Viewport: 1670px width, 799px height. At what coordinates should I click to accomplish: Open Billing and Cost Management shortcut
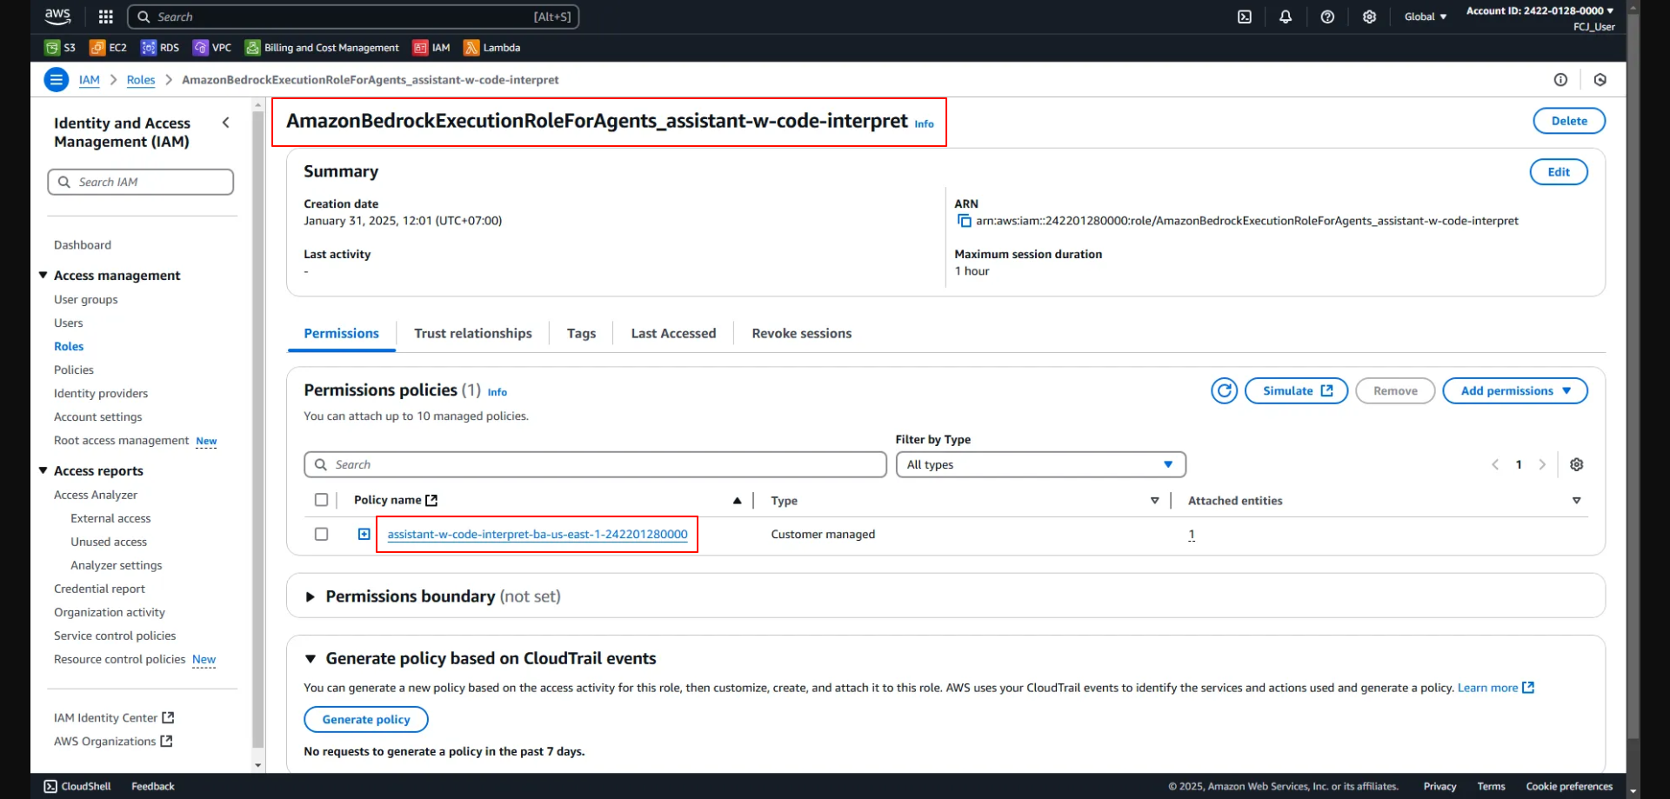tap(323, 48)
